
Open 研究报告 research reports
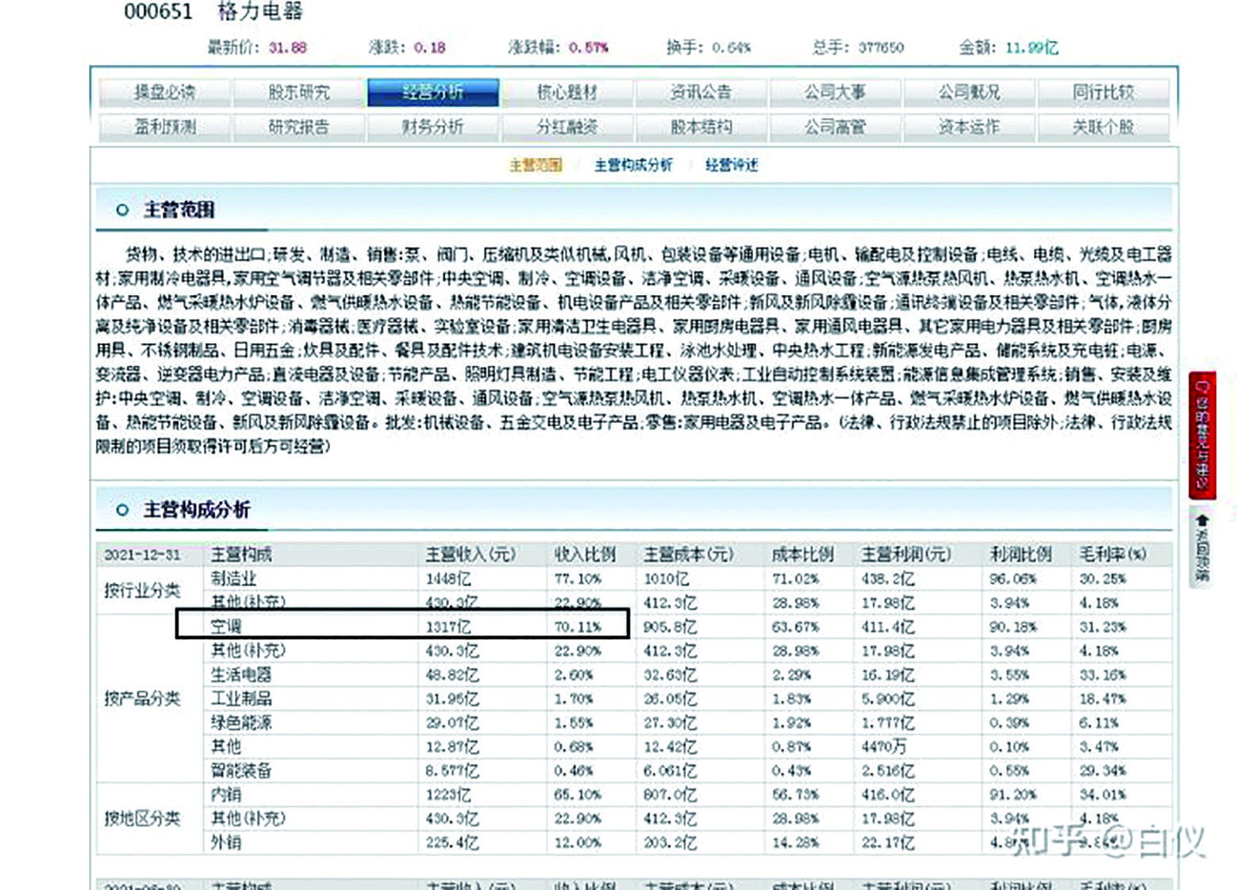click(x=298, y=126)
